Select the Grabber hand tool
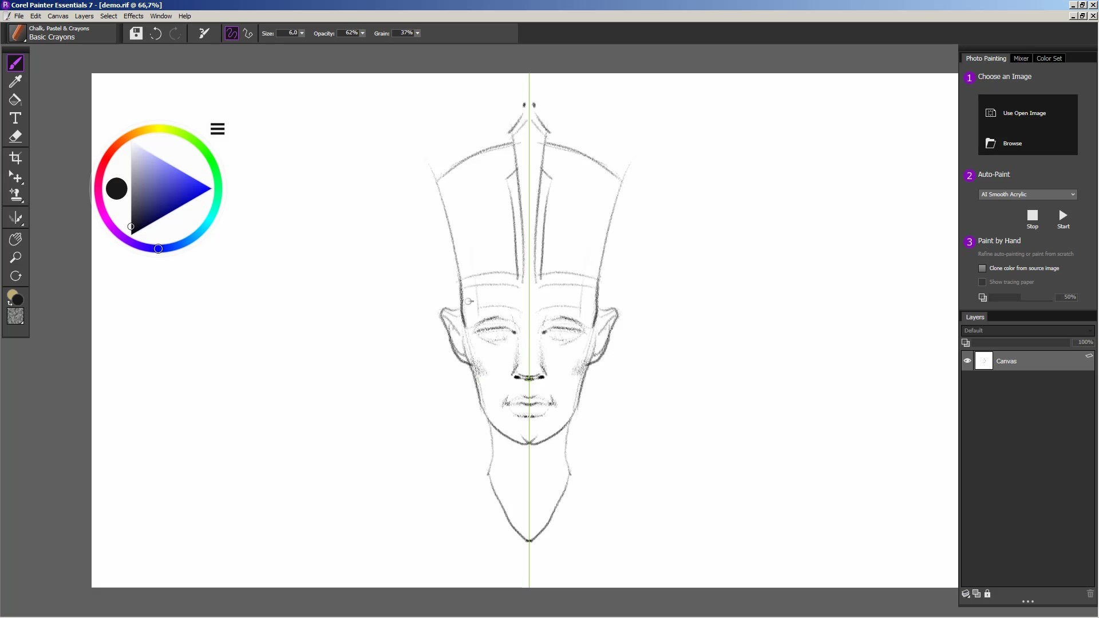Image resolution: width=1099 pixels, height=618 pixels. [x=15, y=239]
